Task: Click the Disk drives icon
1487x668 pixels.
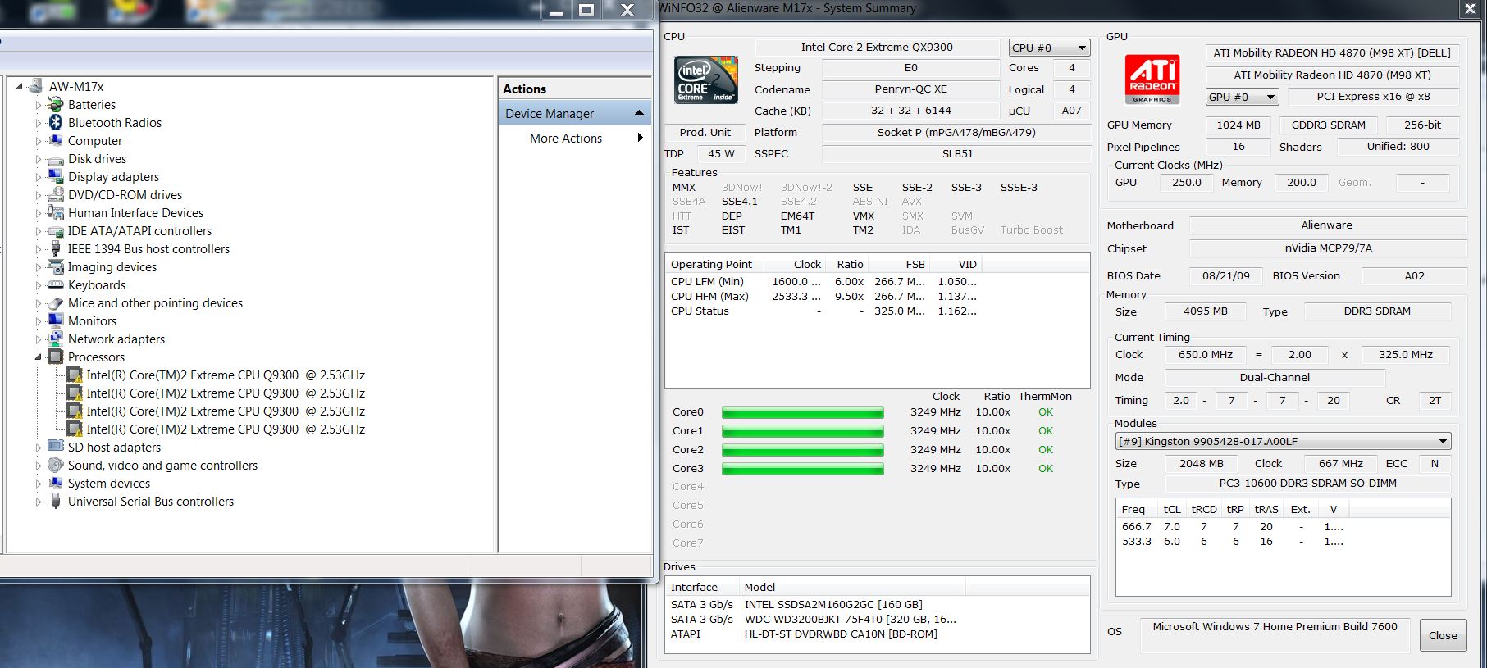Action: 56,159
